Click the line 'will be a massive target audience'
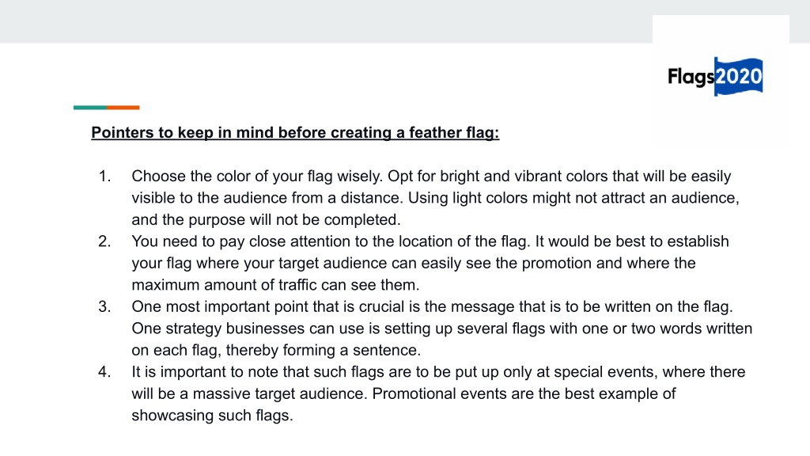This screenshot has height=456, width=810. point(403,393)
